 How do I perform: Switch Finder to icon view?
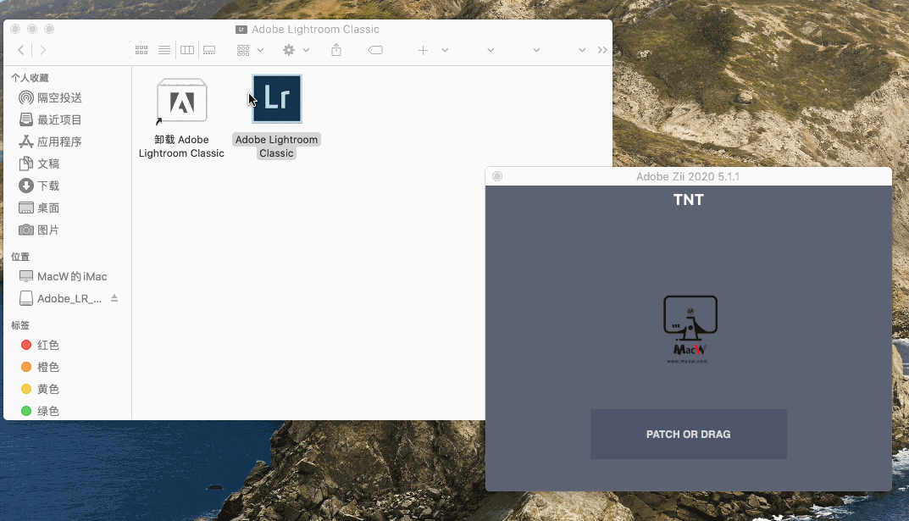coord(141,51)
